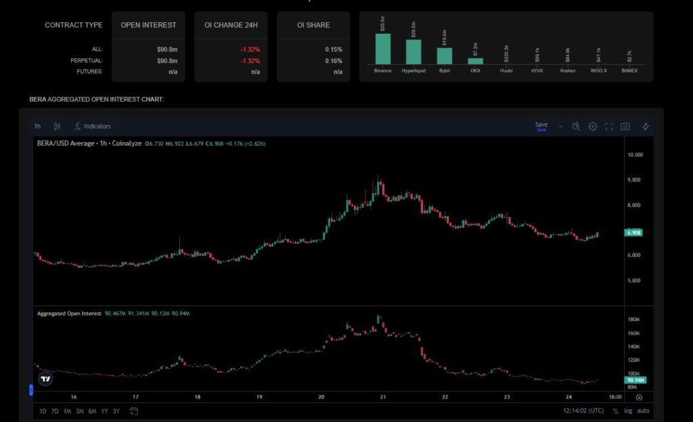693x422 pixels.
Task: Click the BERA AGGREGATED OPEN INTEREST CHART heading
Action: 96,99
